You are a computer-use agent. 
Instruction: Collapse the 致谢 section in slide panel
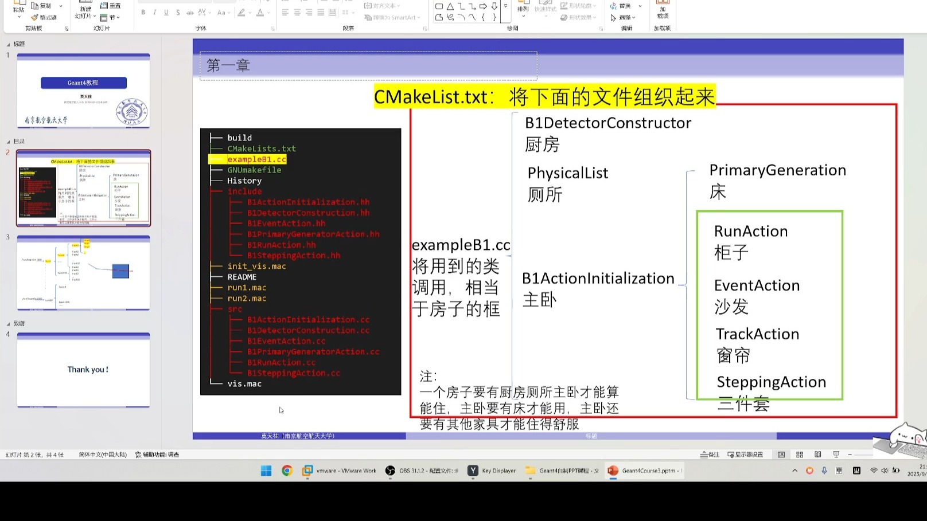tap(8, 324)
